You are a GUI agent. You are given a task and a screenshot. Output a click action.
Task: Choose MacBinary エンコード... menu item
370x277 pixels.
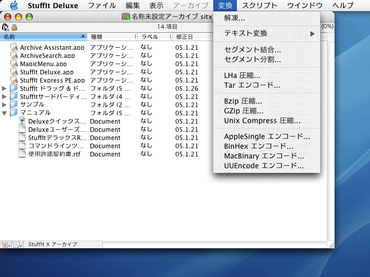267,156
